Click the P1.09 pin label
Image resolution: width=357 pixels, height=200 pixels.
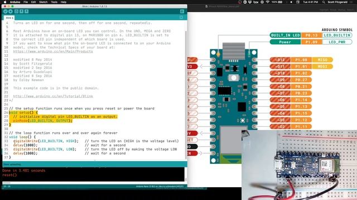(x=311, y=42)
